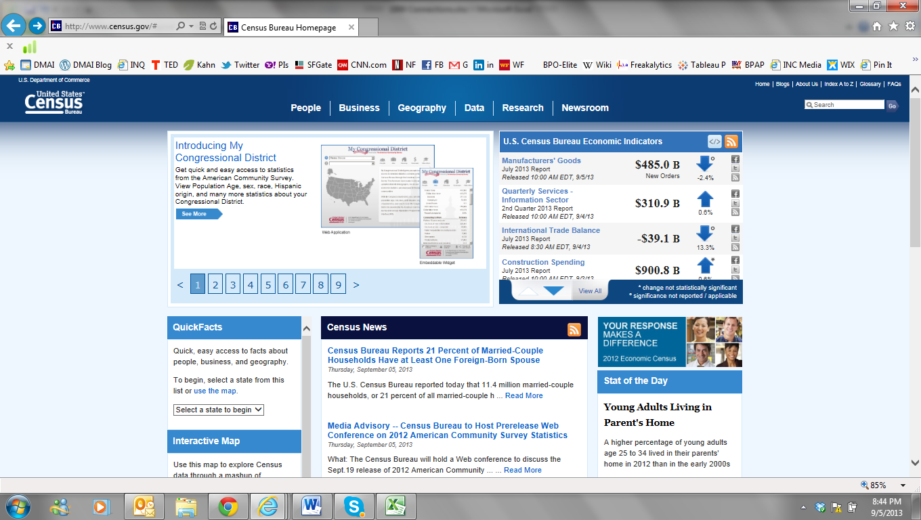Open the zoom level dropdown at 85%
The width and height of the screenshot is (921, 520).
902,485
